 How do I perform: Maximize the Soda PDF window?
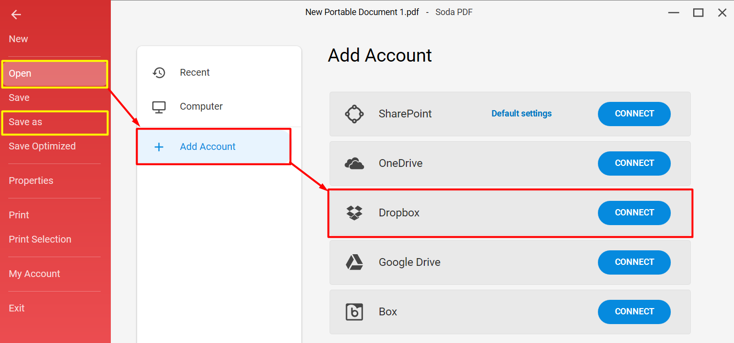click(x=699, y=13)
